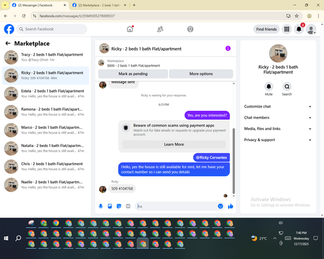324x259 pixels.
Task: Open the $800 Marketplace listing link
Action: coord(133,65)
